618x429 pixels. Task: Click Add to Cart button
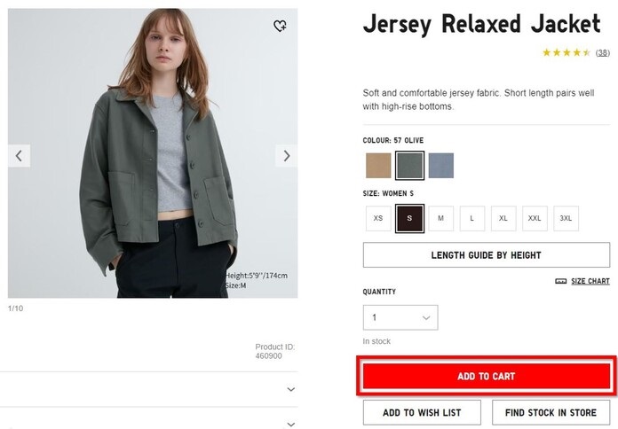[486, 377]
